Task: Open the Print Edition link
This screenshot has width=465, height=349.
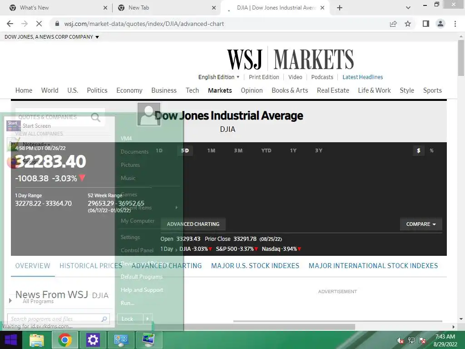Action: point(264,77)
